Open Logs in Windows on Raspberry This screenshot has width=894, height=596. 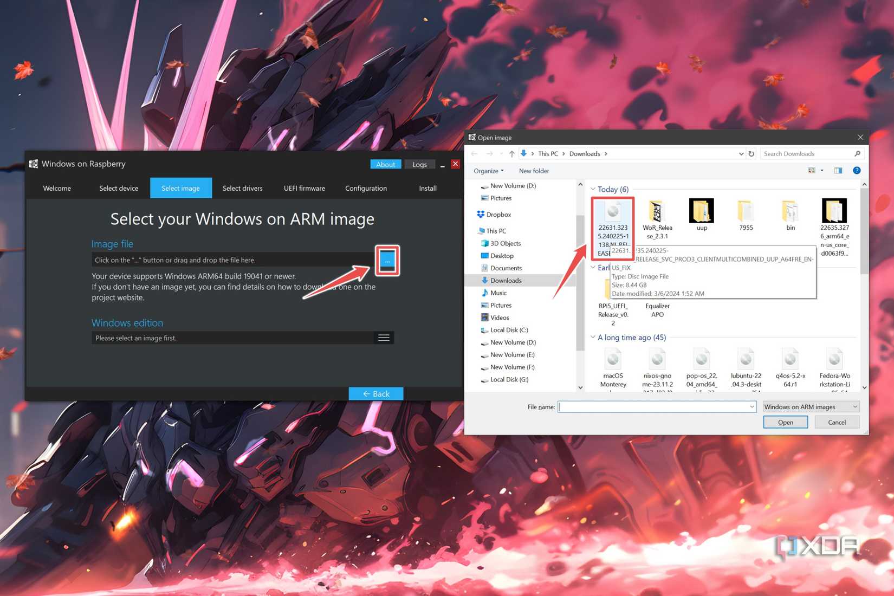click(419, 164)
